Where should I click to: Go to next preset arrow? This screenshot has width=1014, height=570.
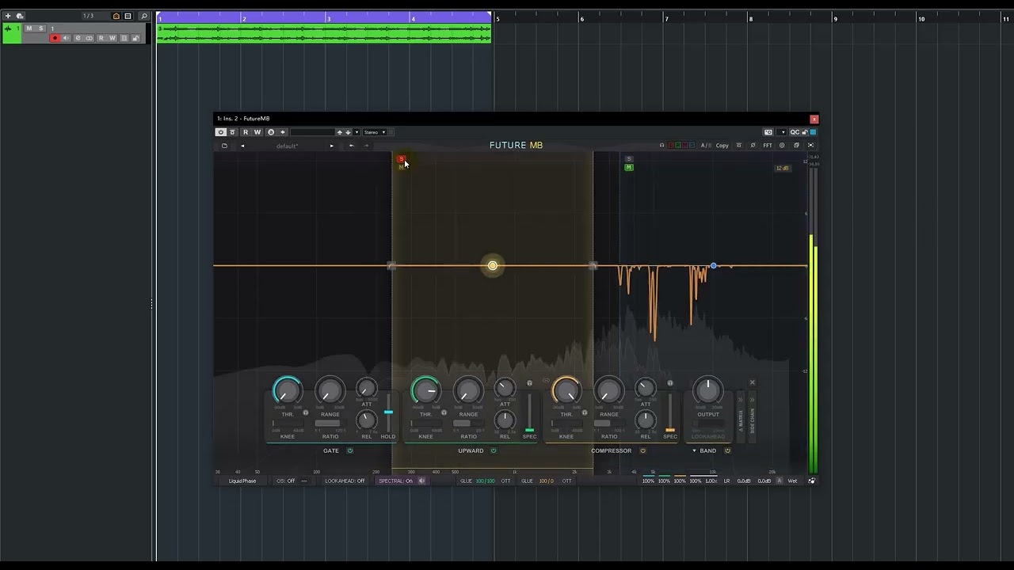click(332, 146)
